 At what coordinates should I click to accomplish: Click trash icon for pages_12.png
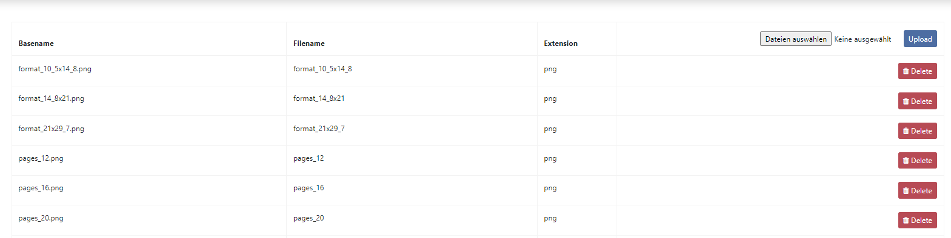(906, 161)
